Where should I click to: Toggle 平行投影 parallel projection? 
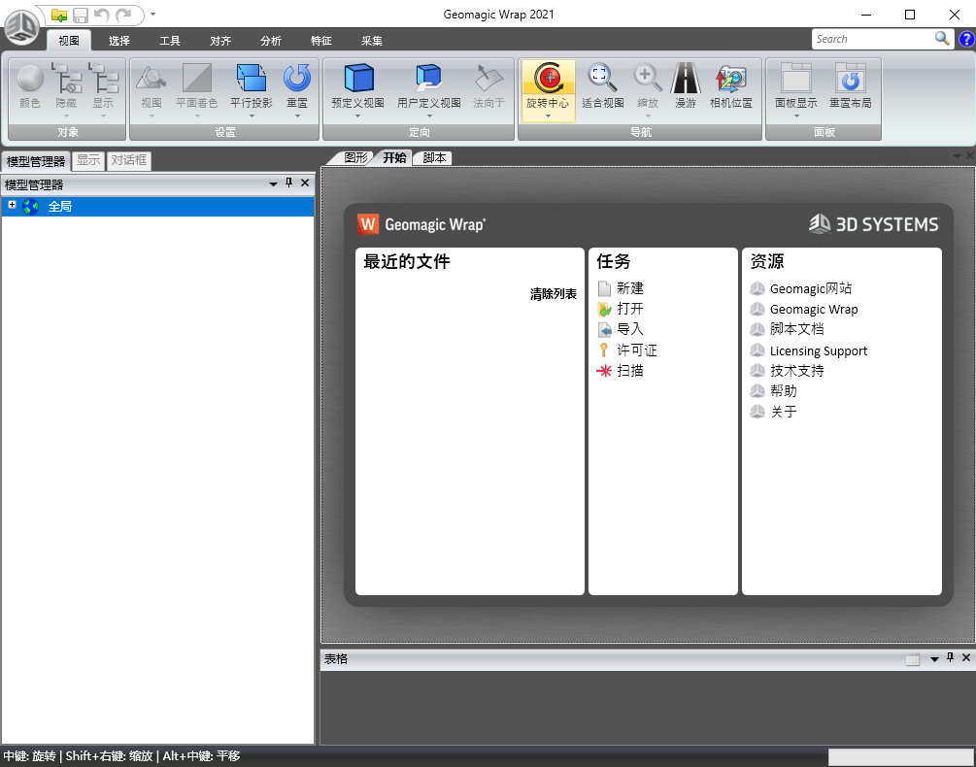click(251, 78)
